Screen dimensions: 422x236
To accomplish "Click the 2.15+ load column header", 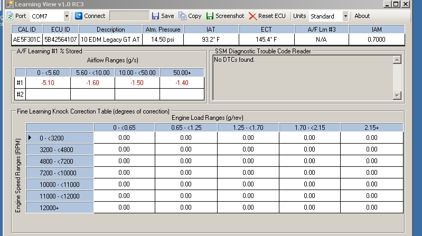I will click(x=372, y=128).
